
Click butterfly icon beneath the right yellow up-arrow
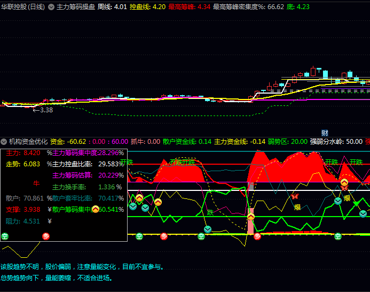(344, 188)
